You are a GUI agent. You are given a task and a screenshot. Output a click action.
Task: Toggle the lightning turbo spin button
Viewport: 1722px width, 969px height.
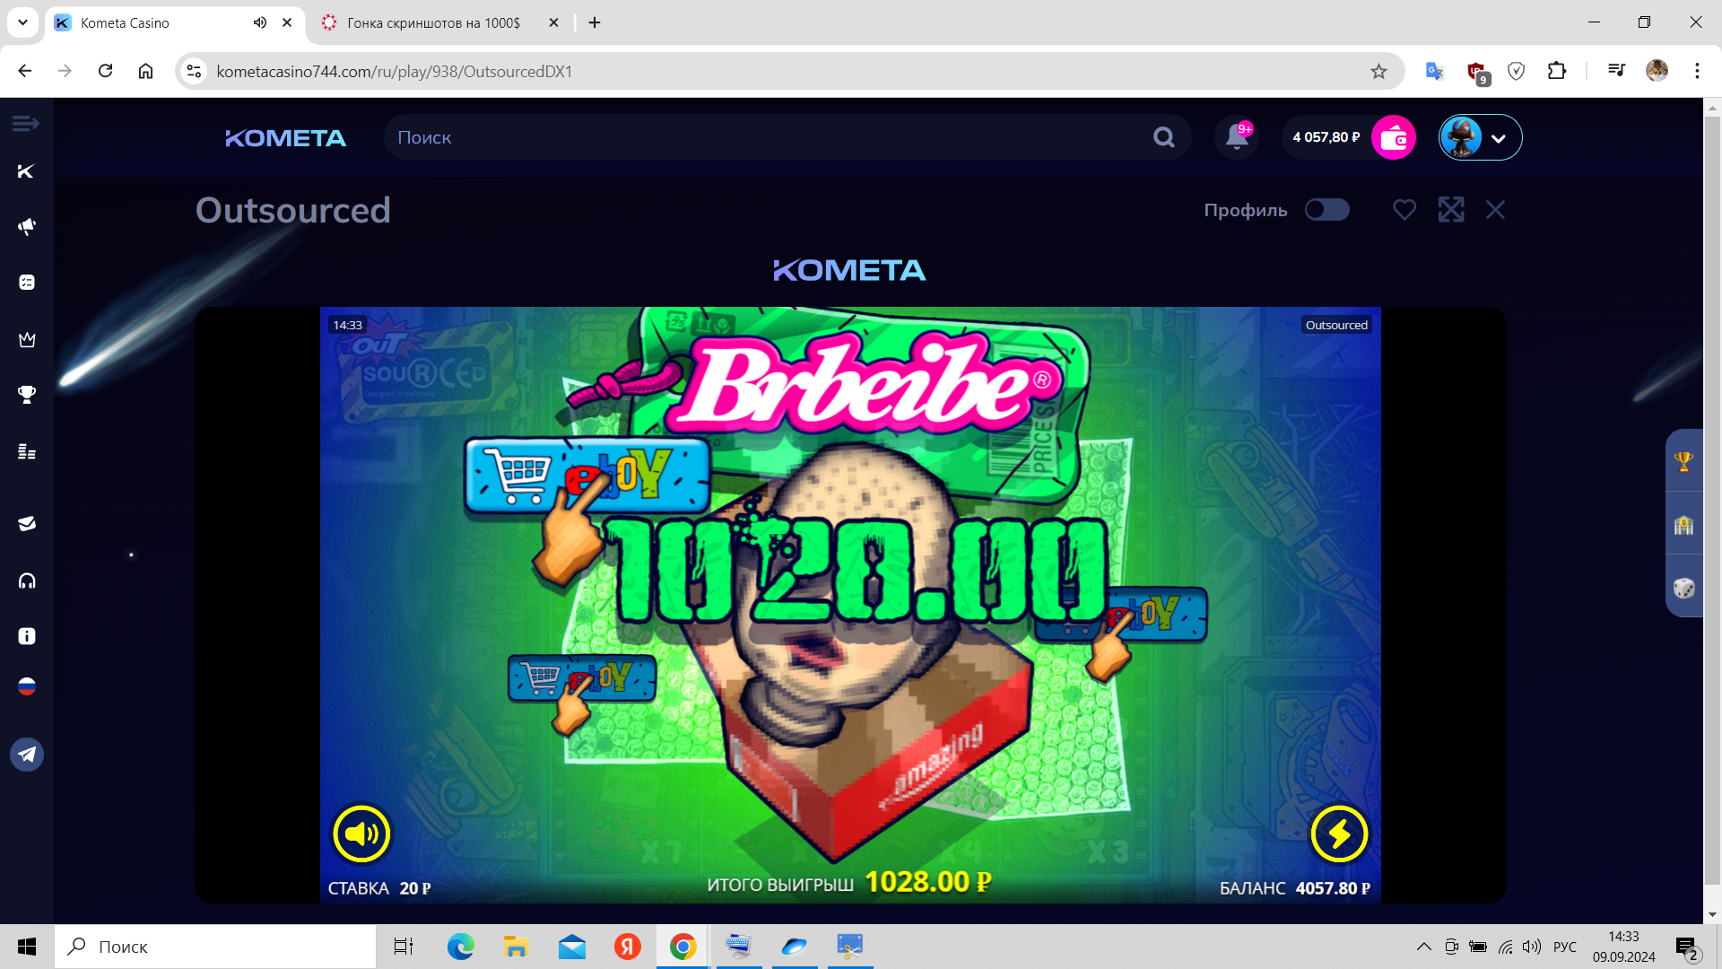coord(1338,834)
